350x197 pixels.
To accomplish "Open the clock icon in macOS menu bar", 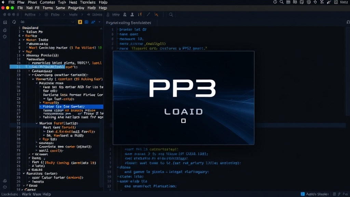I will 275,2.
